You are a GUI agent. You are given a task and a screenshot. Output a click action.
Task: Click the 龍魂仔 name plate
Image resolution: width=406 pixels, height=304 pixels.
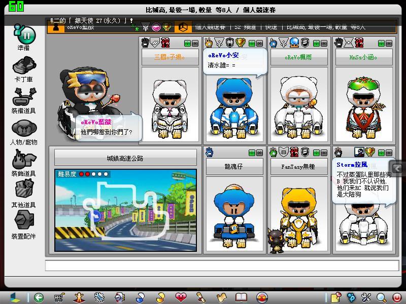234,167
